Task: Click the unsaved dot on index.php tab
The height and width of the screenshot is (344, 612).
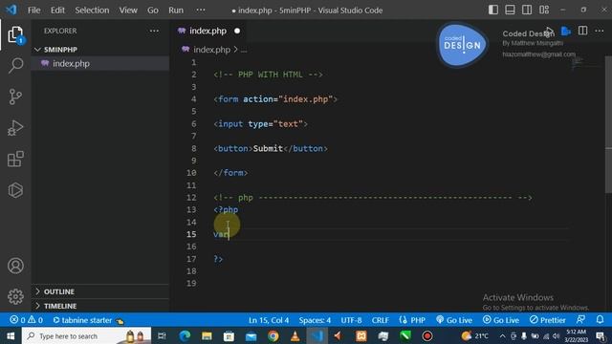Action: pyautogui.click(x=237, y=31)
